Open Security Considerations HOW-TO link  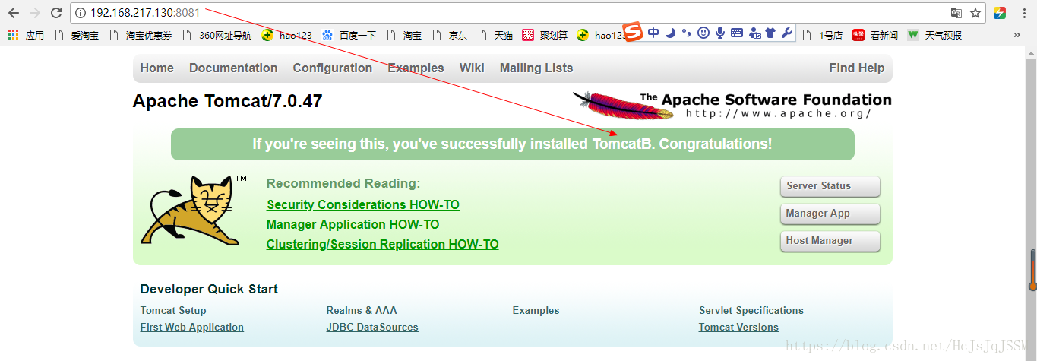click(x=363, y=204)
